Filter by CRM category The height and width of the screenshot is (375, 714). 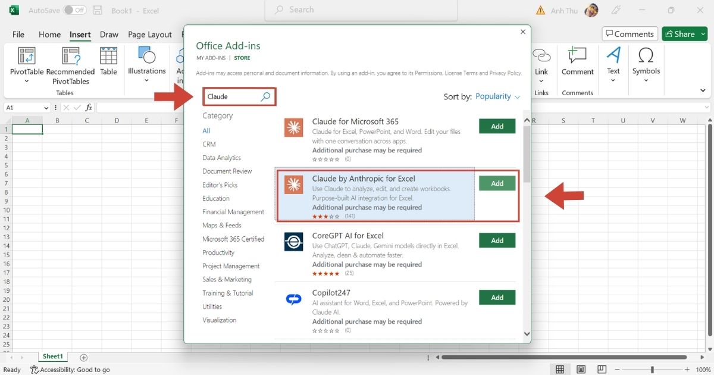click(209, 144)
